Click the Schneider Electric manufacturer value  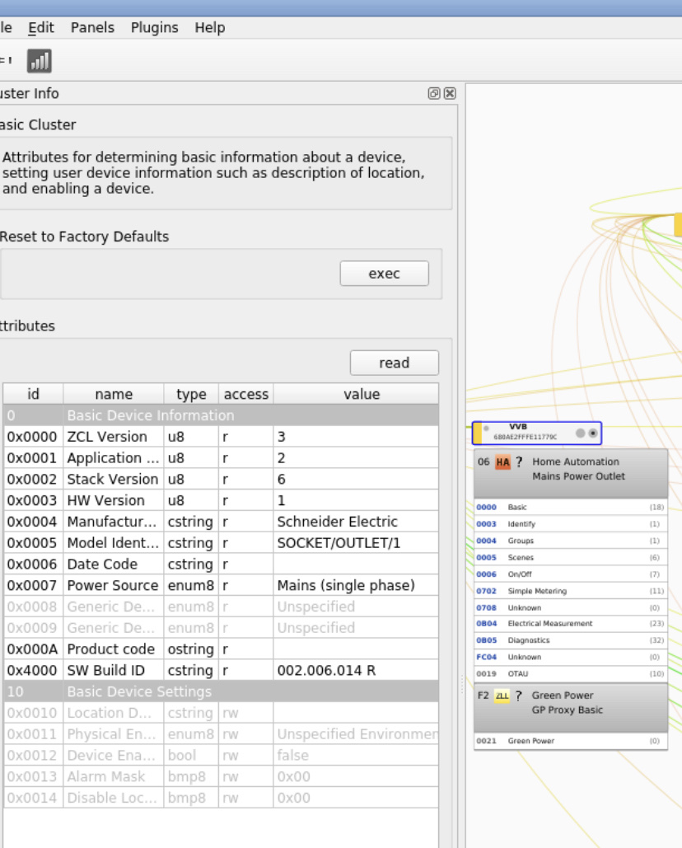pos(337,522)
